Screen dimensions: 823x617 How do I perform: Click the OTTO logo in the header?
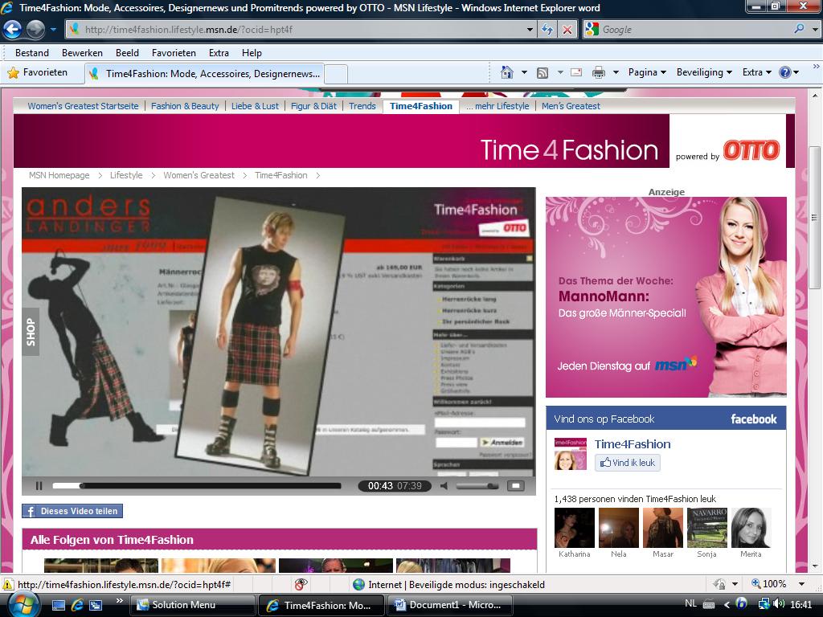pyautogui.click(x=751, y=150)
